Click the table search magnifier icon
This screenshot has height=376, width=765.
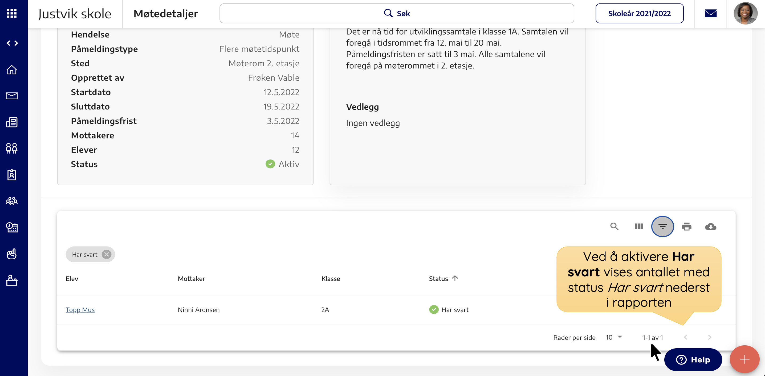click(615, 227)
